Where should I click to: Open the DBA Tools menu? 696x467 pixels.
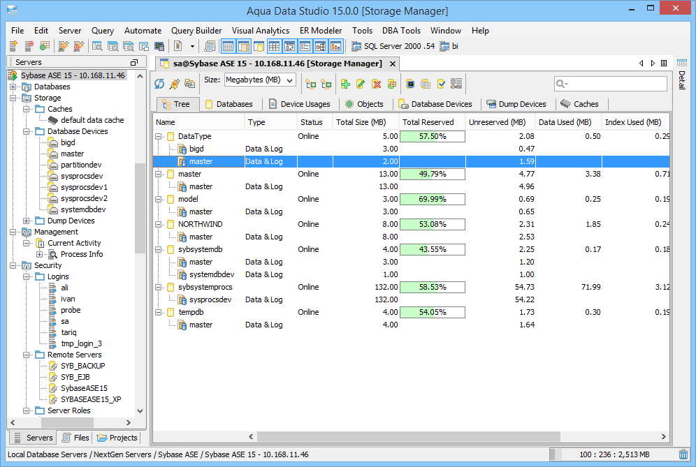[x=401, y=30]
